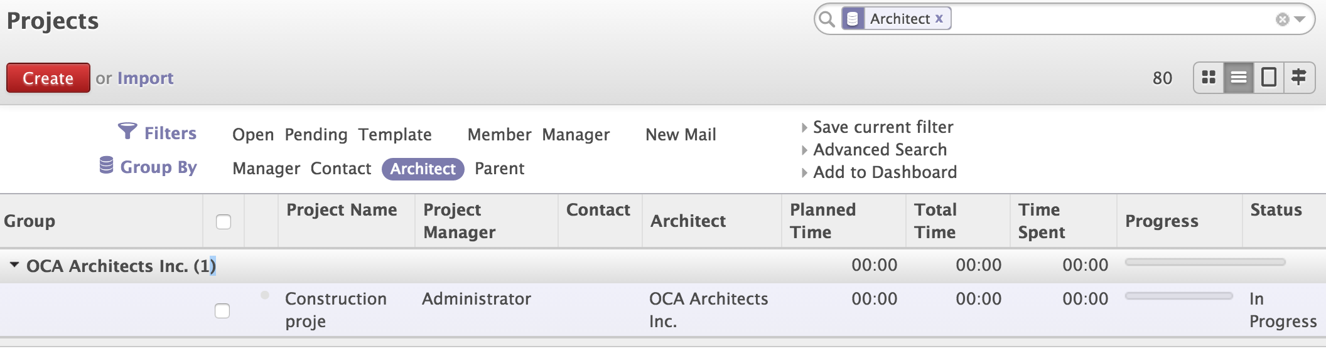Screen dimensions: 1326x361
Task: Collapse the OCA Architects Inc. group
Action: pyautogui.click(x=14, y=265)
